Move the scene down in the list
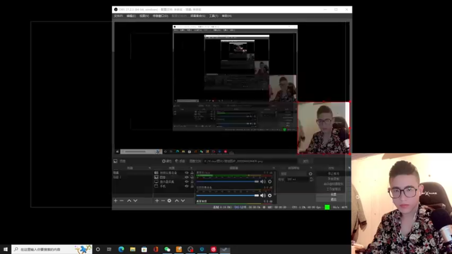 point(136,201)
